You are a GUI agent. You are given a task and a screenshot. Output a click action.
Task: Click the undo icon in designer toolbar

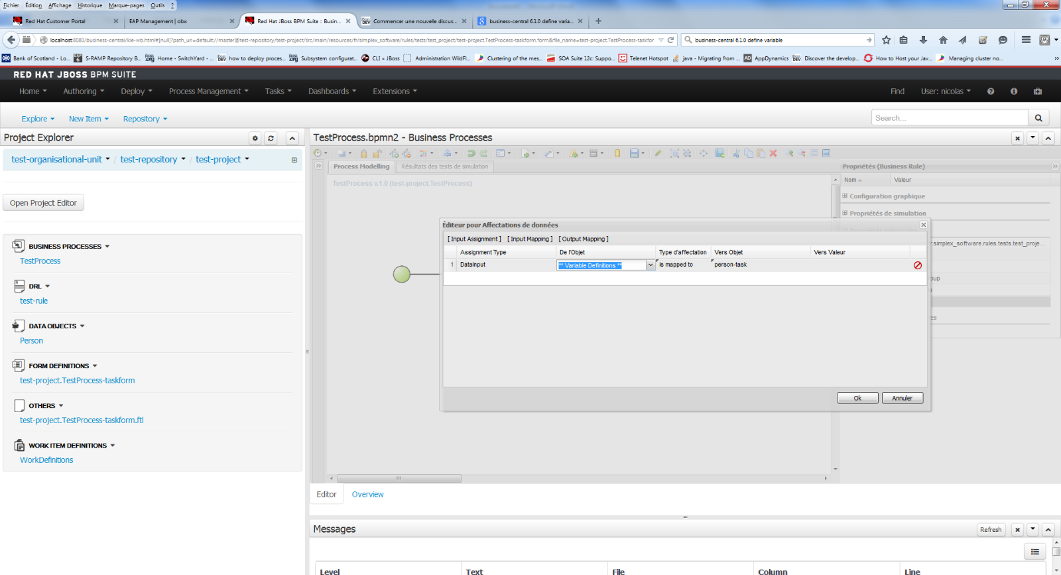(x=471, y=153)
